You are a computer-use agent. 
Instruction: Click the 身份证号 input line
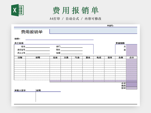click(x=38, y=50)
